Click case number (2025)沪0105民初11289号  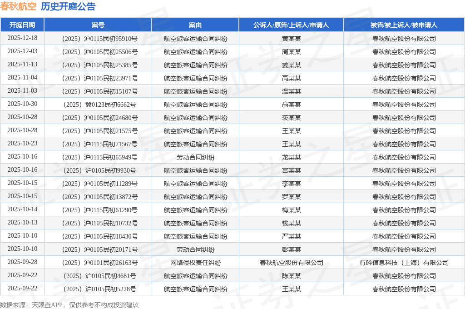tap(99, 184)
